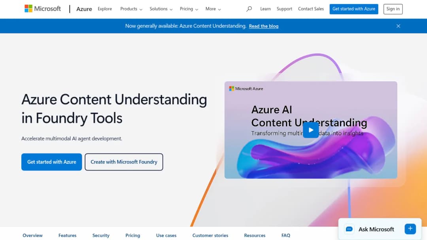This screenshot has height=240, width=427.
Task: Click Contact Sales
Action: pyautogui.click(x=311, y=9)
